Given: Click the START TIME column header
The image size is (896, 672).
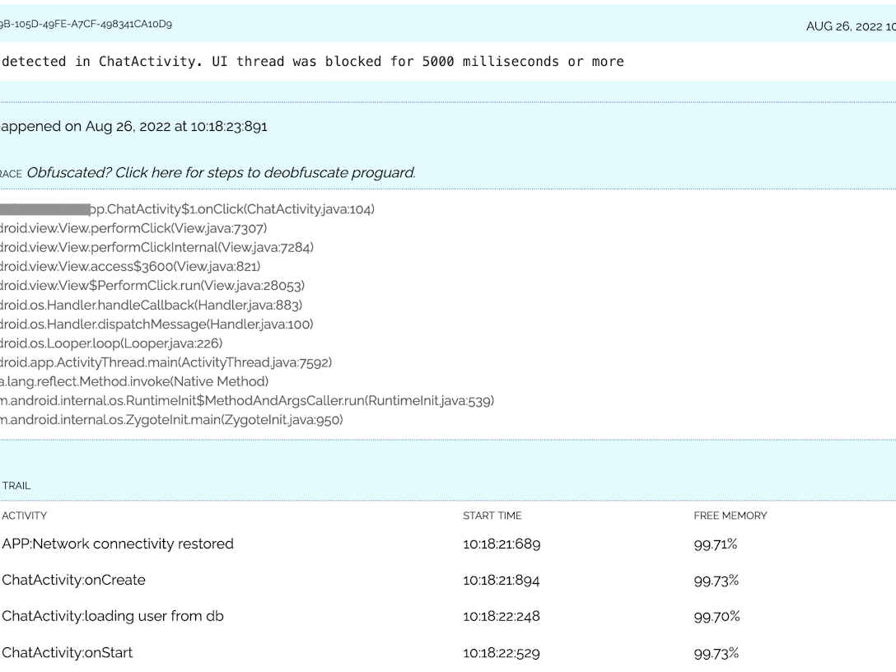Looking at the screenshot, I should coord(492,516).
